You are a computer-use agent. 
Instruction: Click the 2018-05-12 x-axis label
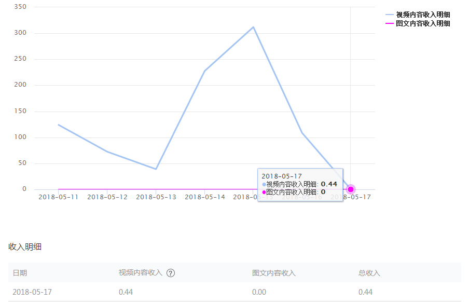107,197
